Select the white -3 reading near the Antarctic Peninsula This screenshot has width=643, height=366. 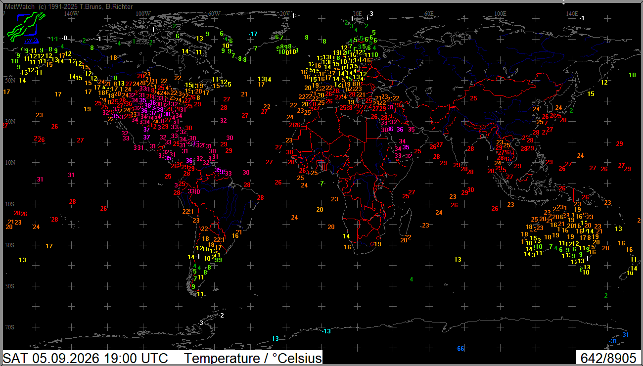[x=200, y=322]
